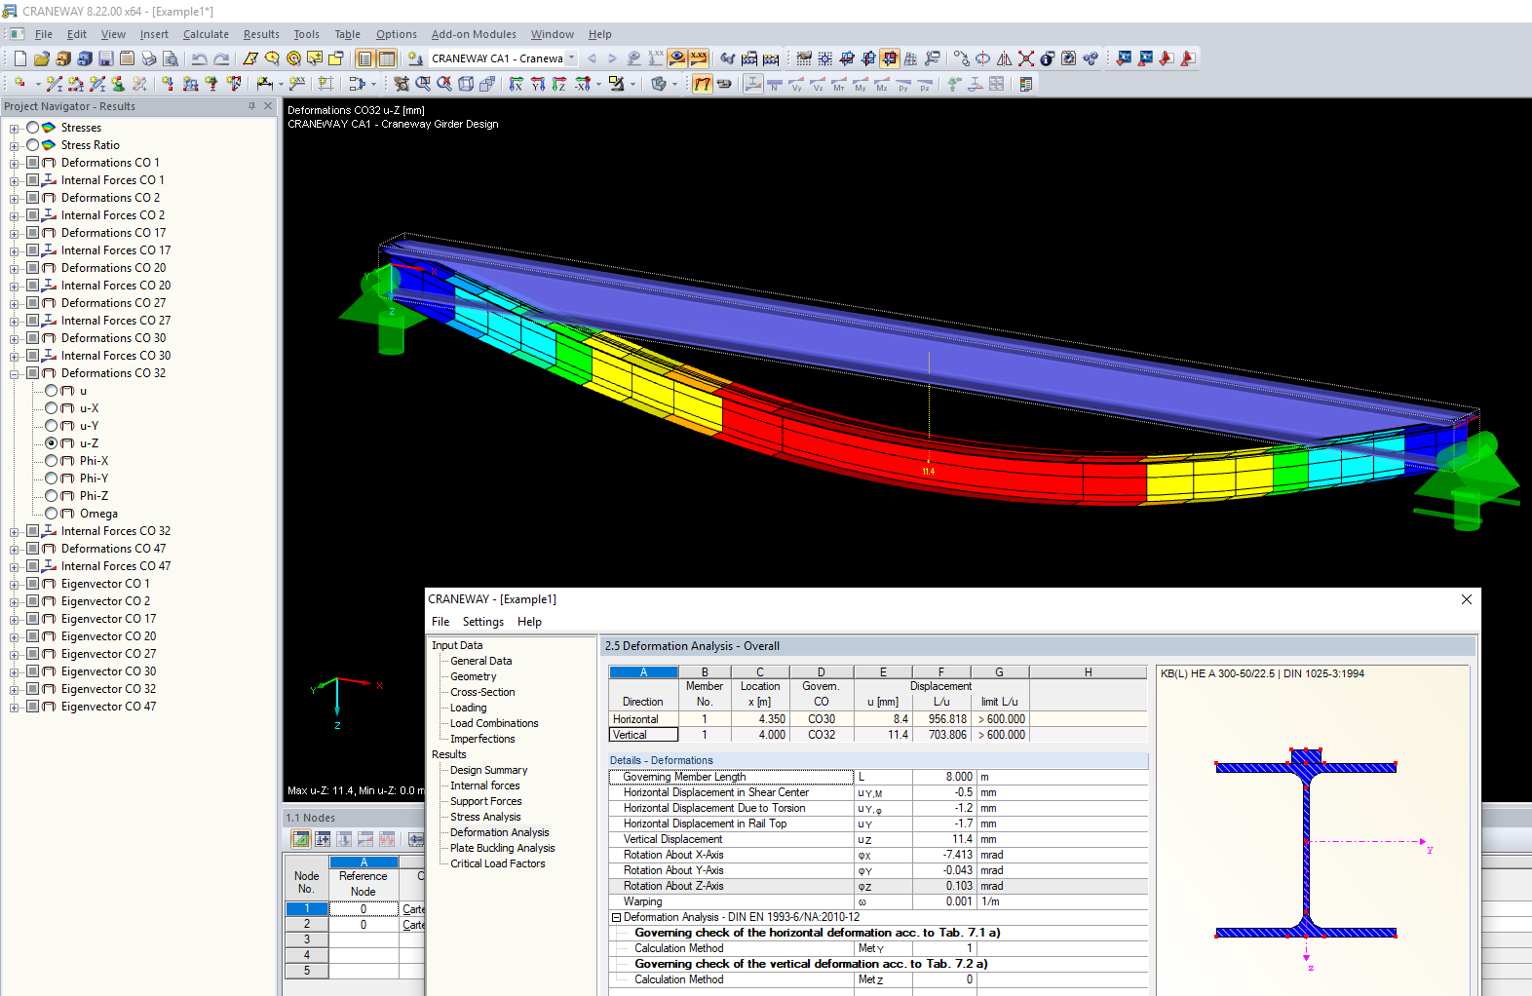Select the Omega warping radio button

click(x=52, y=514)
